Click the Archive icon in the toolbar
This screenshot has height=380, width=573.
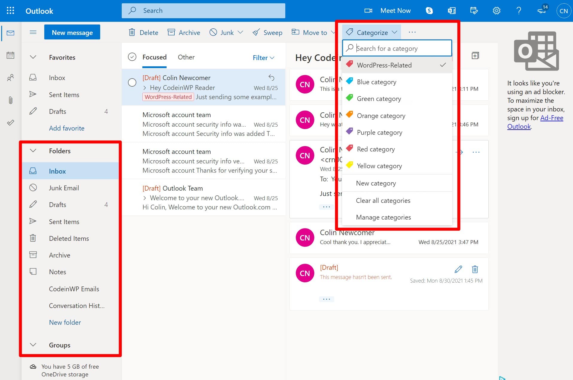pos(171,32)
